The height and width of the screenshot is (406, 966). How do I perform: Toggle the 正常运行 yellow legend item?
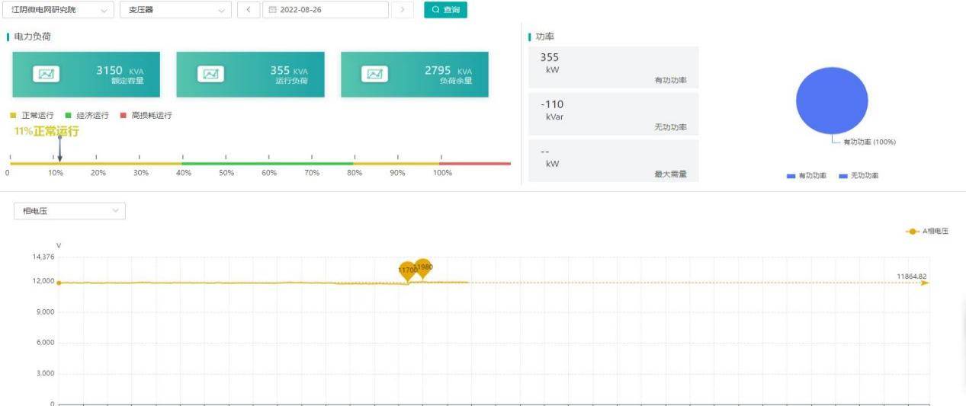[x=31, y=115]
